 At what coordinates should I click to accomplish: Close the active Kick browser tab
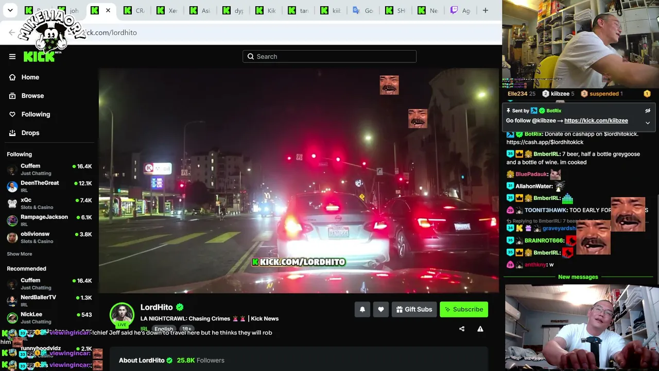click(108, 10)
